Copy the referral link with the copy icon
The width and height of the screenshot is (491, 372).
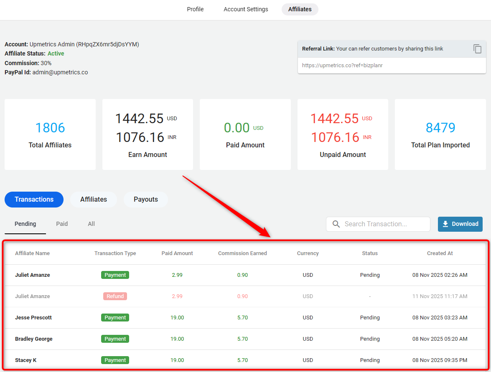click(477, 49)
